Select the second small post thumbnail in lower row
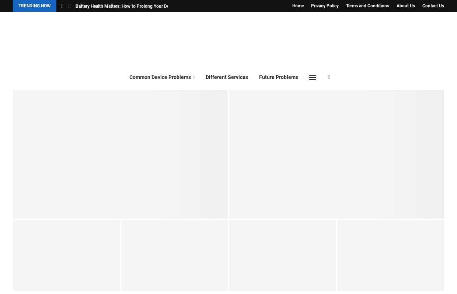The image size is (457, 294). pyautogui.click(x=174, y=255)
